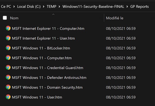
Task: Check the select-all checkbox in header
Action: [x=5, y=18]
